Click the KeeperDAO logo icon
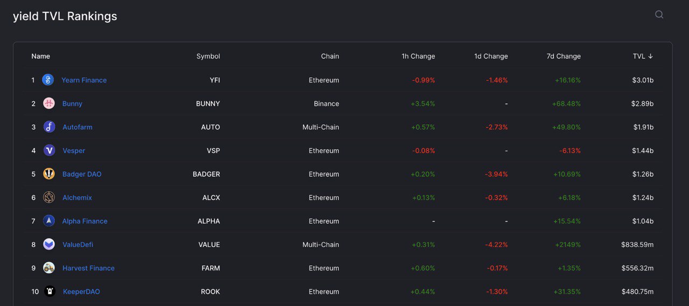Viewport: 689px width, 306px height. 50,291
